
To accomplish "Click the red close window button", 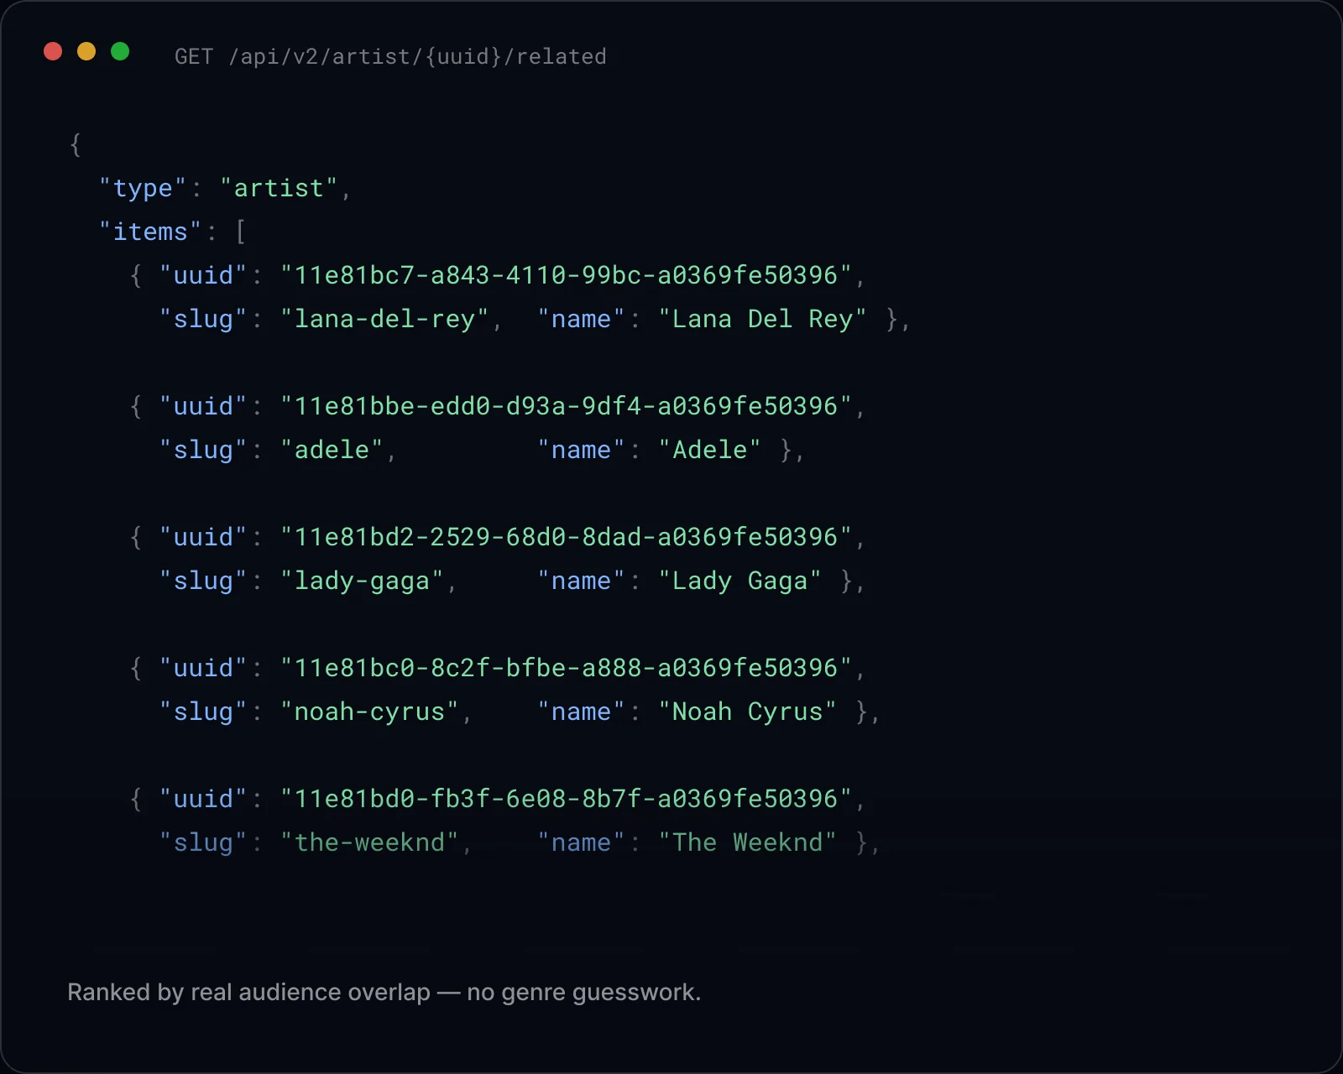I will [x=53, y=52].
